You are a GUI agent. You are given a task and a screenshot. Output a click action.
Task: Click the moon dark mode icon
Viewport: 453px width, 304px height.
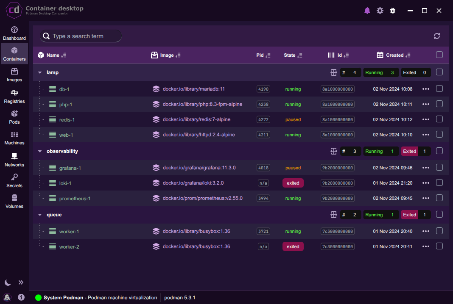pos(8,282)
